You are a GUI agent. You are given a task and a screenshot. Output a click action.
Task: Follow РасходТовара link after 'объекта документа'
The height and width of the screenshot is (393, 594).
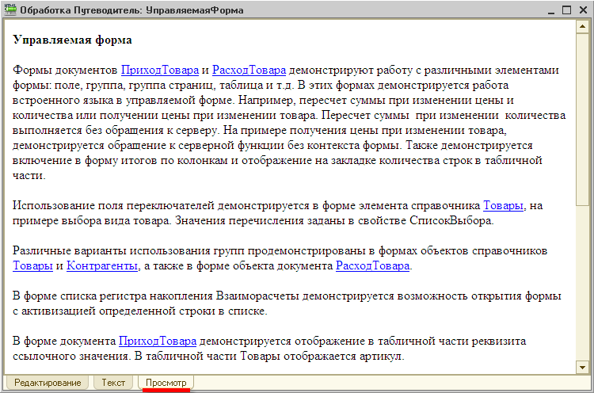(373, 265)
